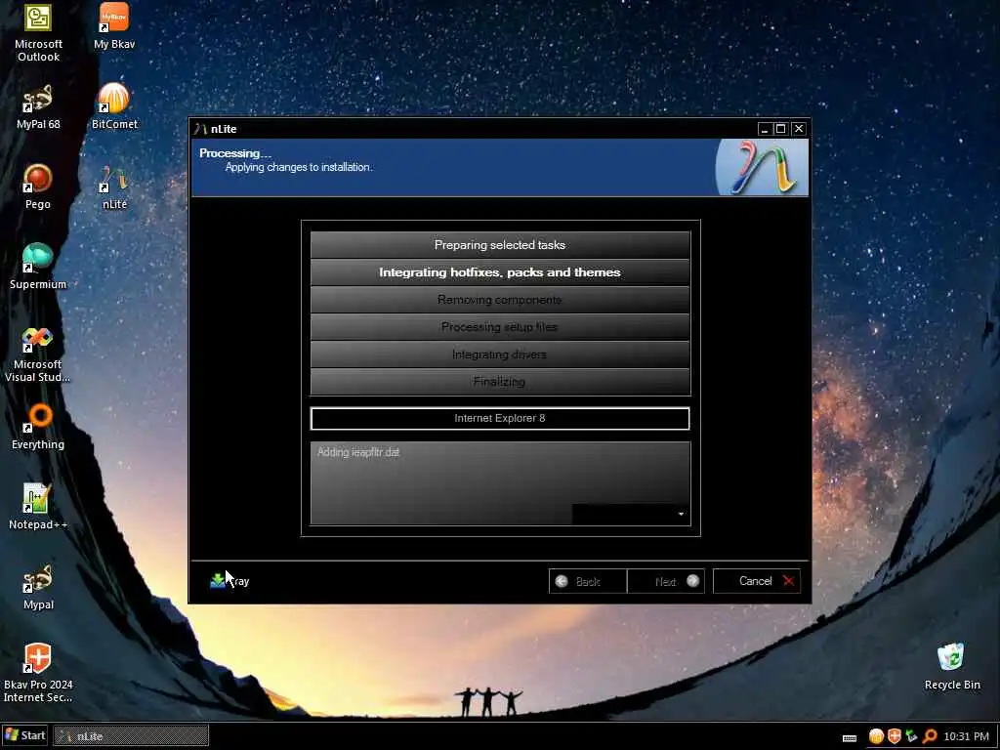
Task: Open the Start menu
Action: coord(24,736)
